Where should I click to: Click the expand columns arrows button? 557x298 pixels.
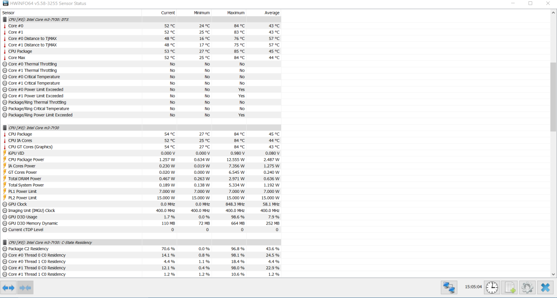9,288
